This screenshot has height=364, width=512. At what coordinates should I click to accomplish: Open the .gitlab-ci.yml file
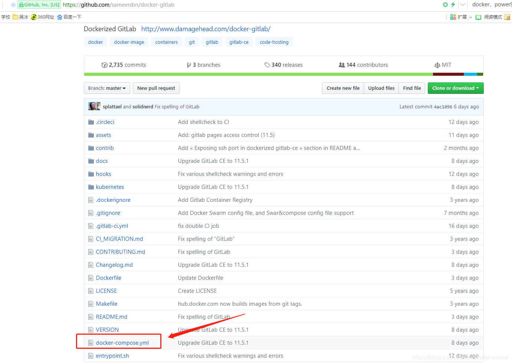tap(112, 226)
